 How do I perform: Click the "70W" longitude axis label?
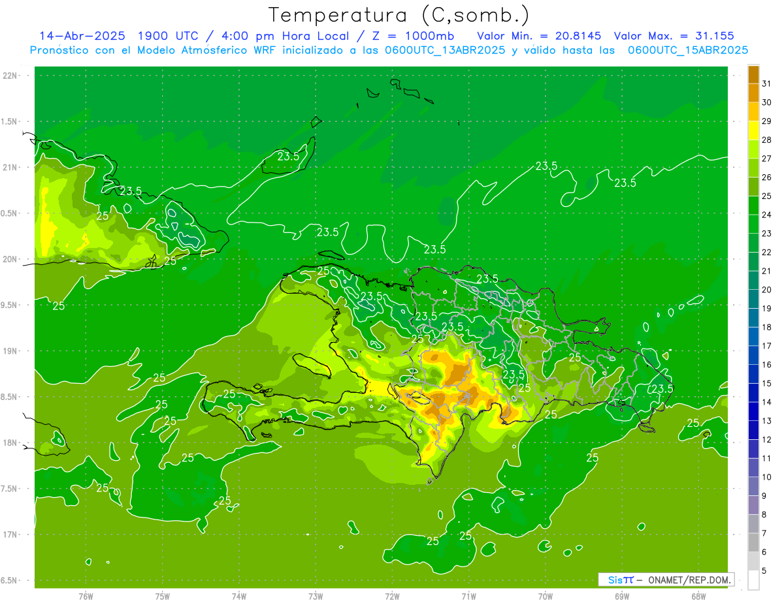545,597
